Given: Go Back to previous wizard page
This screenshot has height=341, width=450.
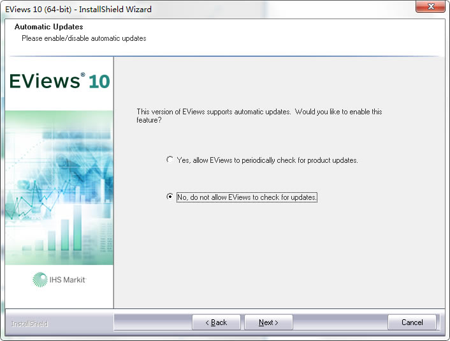Looking at the screenshot, I should click(216, 322).
